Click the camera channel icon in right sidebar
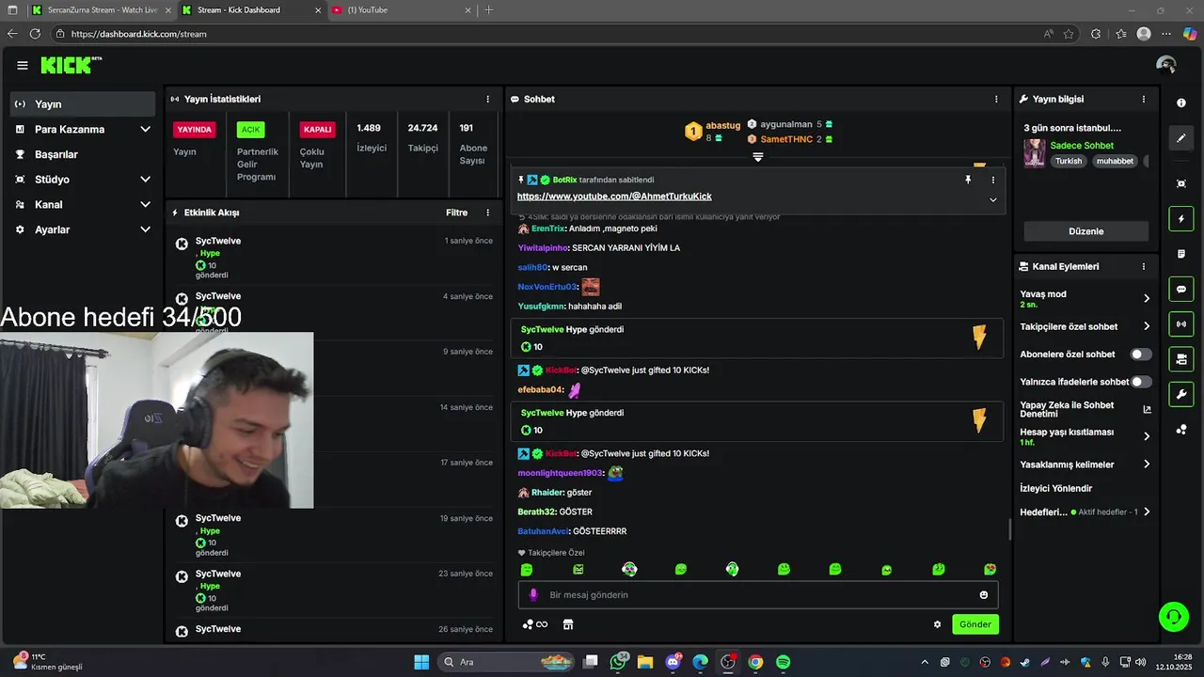This screenshot has width=1204, height=677. click(x=1181, y=359)
